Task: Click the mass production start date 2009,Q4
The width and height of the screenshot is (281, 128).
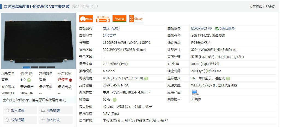Action: pyautogui.click(x=27, y=93)
